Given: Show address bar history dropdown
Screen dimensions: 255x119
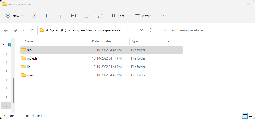Looking at the screenshot, I should click(141, 30).
